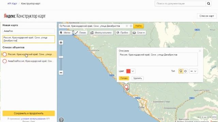Select the Многоугольники polygon tool

(x=102, y=33)
